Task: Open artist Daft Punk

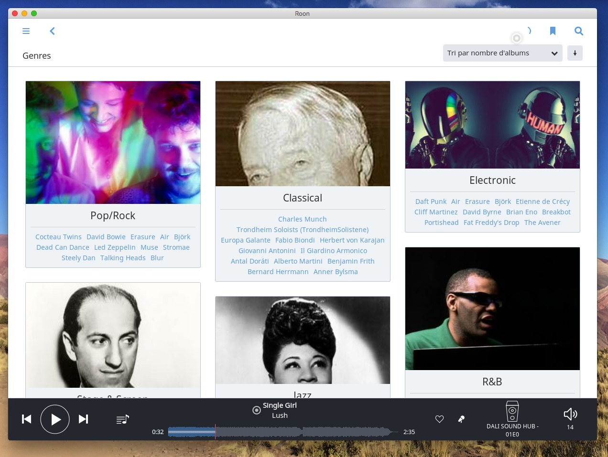Action: point(431,202)
